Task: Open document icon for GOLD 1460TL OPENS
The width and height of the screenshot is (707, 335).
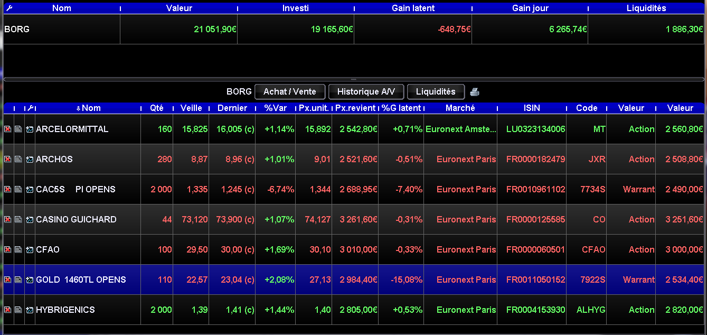Action: [18, 280]
